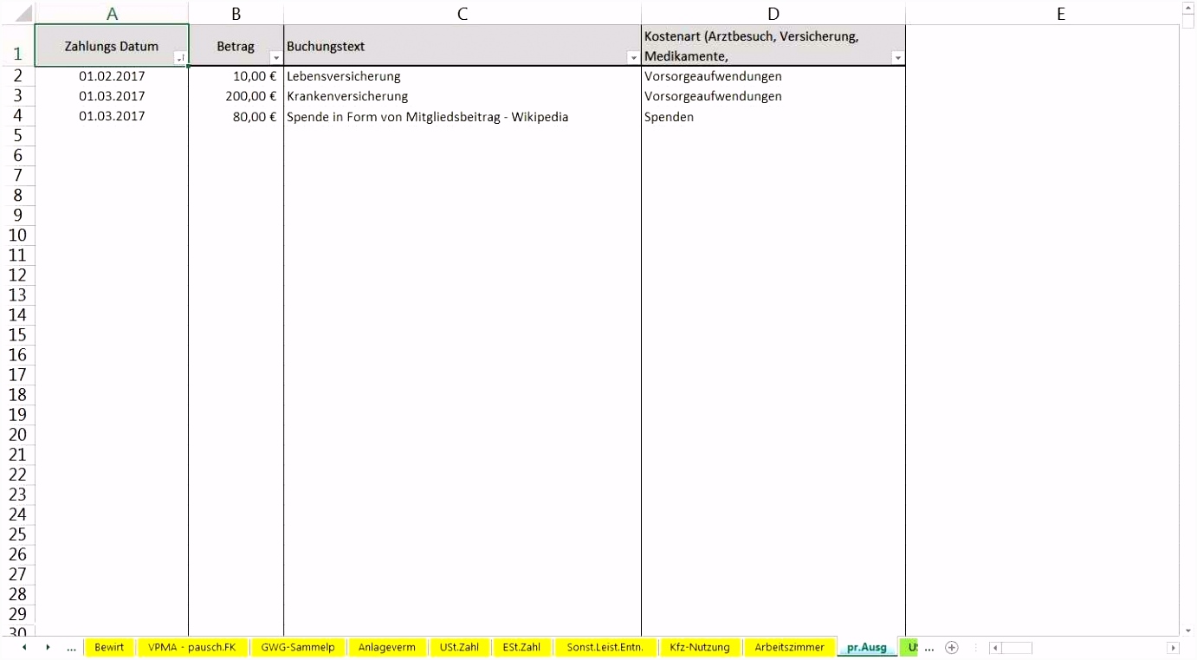Switch to the Kfz-Nutzung sheet tab
The height and width of the screenshot is (660, 1197).
(700, 647)
